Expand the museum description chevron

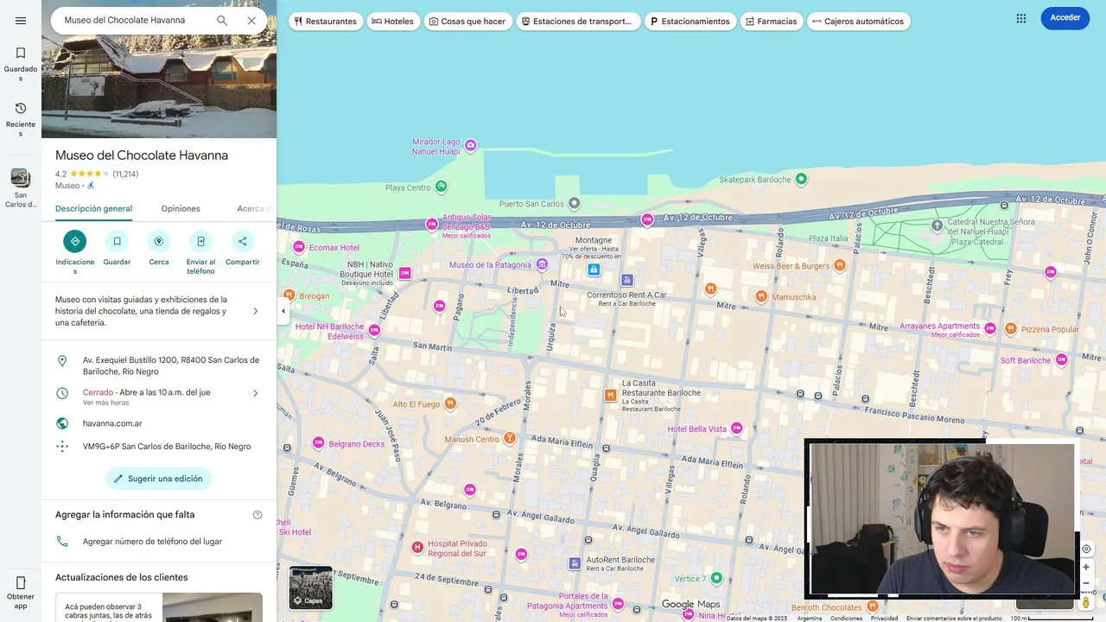coord(255,311)
